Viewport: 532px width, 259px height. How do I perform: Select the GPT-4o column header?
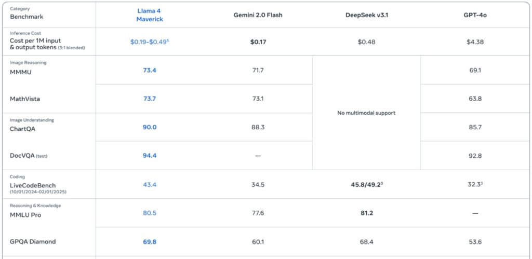(475, 15)
